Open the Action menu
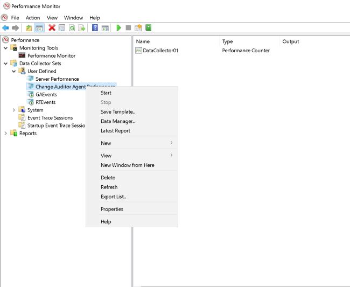Image resolution: width=350 pixels, height=287 pixels. 33,18
